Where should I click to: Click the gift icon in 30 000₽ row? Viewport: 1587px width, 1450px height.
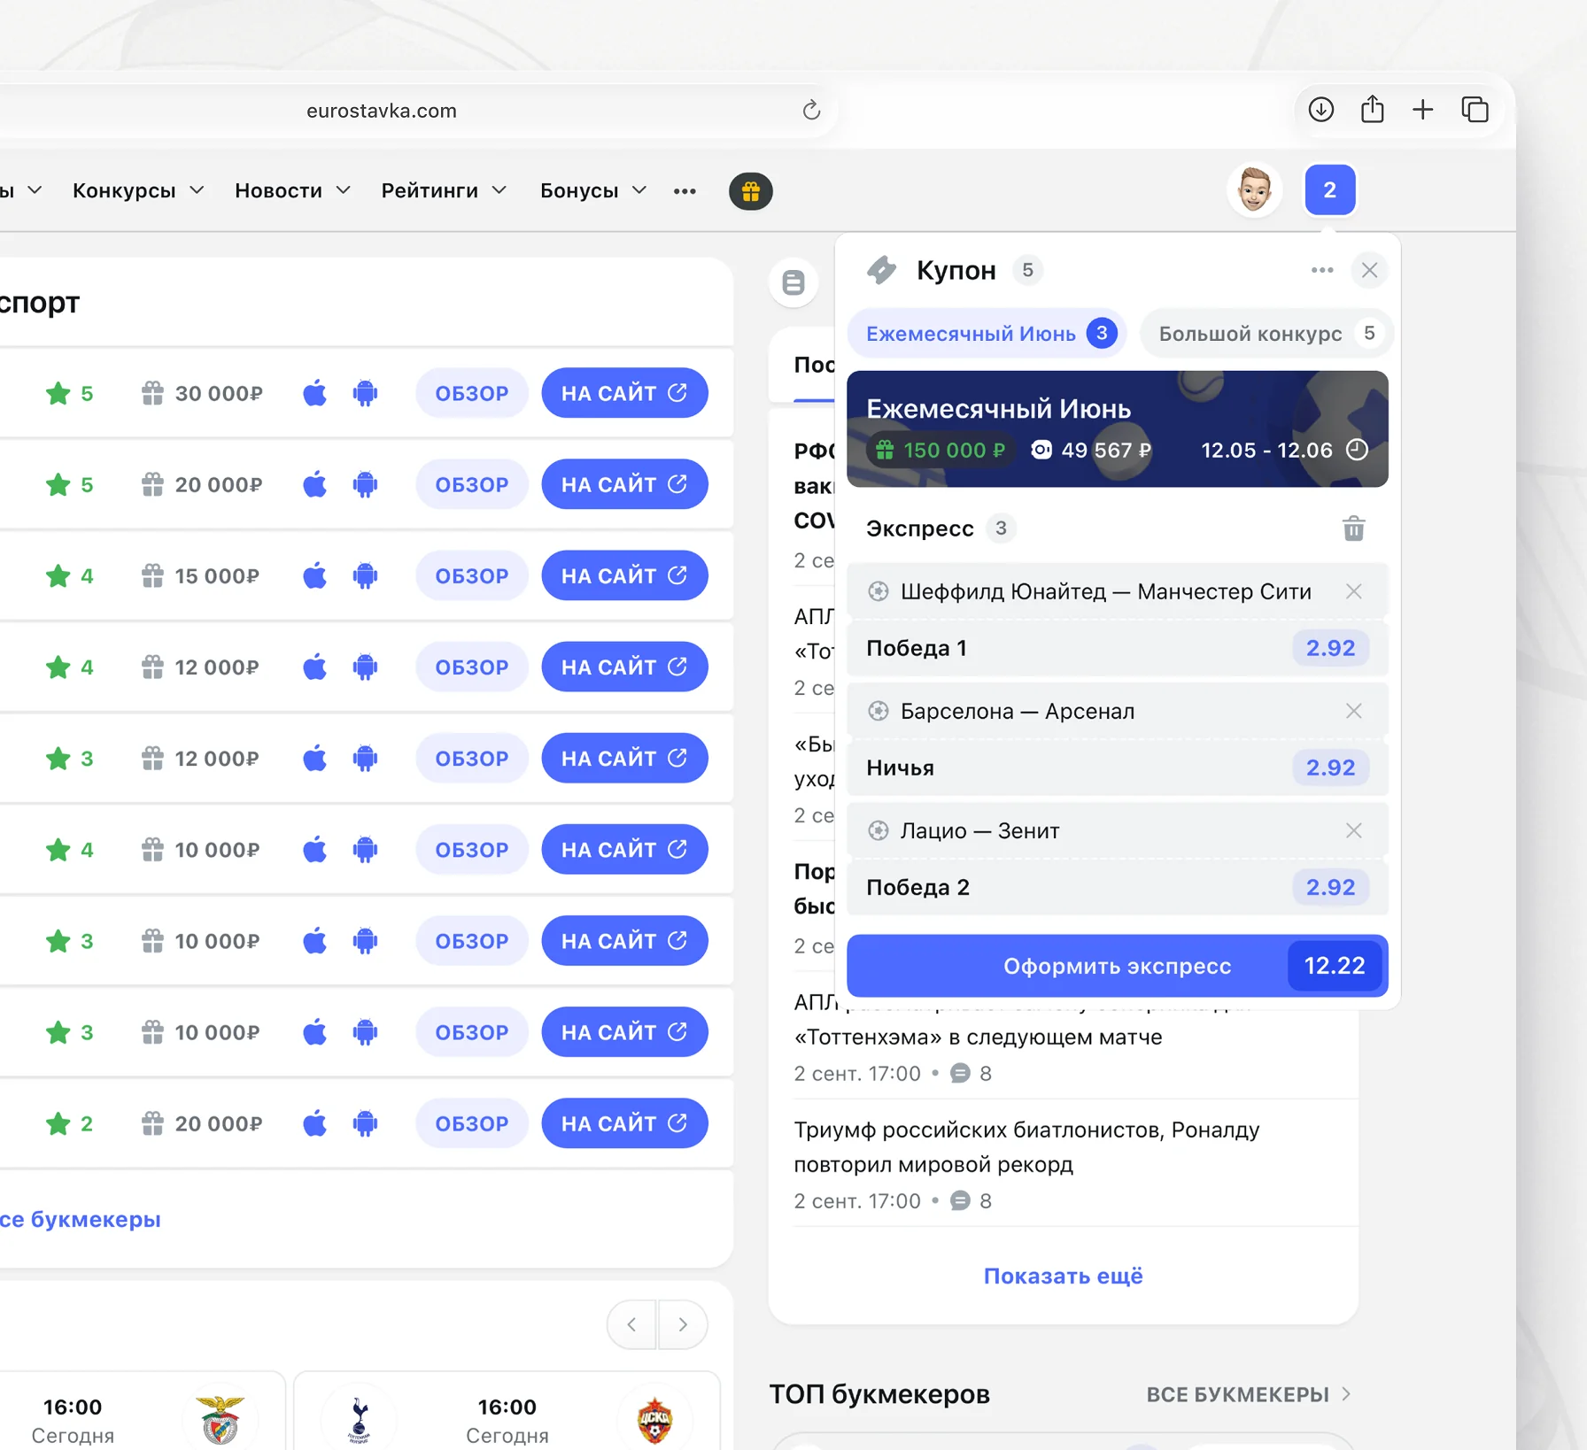pyautogui.click(x=152, y=393)
